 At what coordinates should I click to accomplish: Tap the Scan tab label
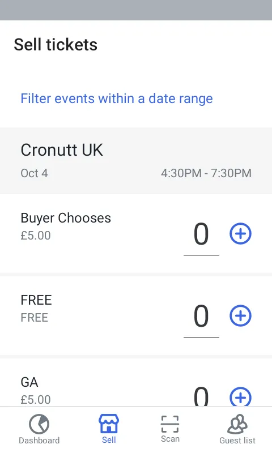[170, 439]
